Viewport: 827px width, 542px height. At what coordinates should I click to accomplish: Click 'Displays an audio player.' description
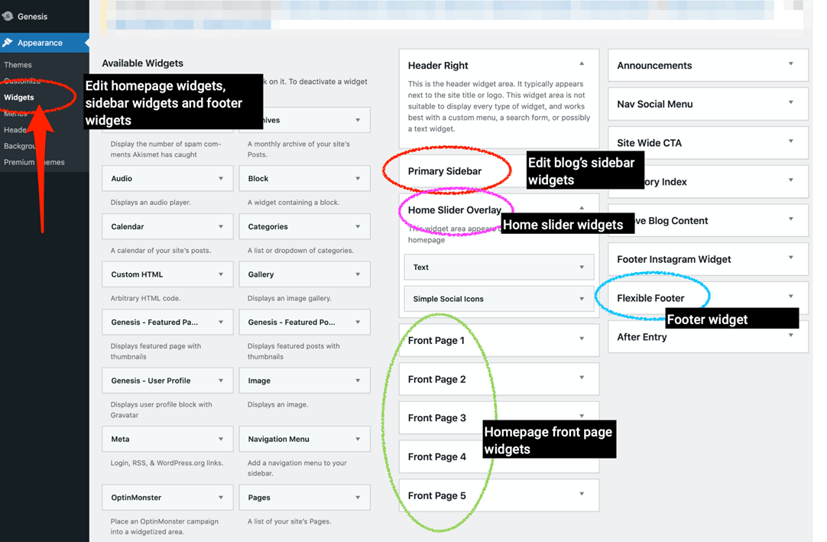click(151, 202)
